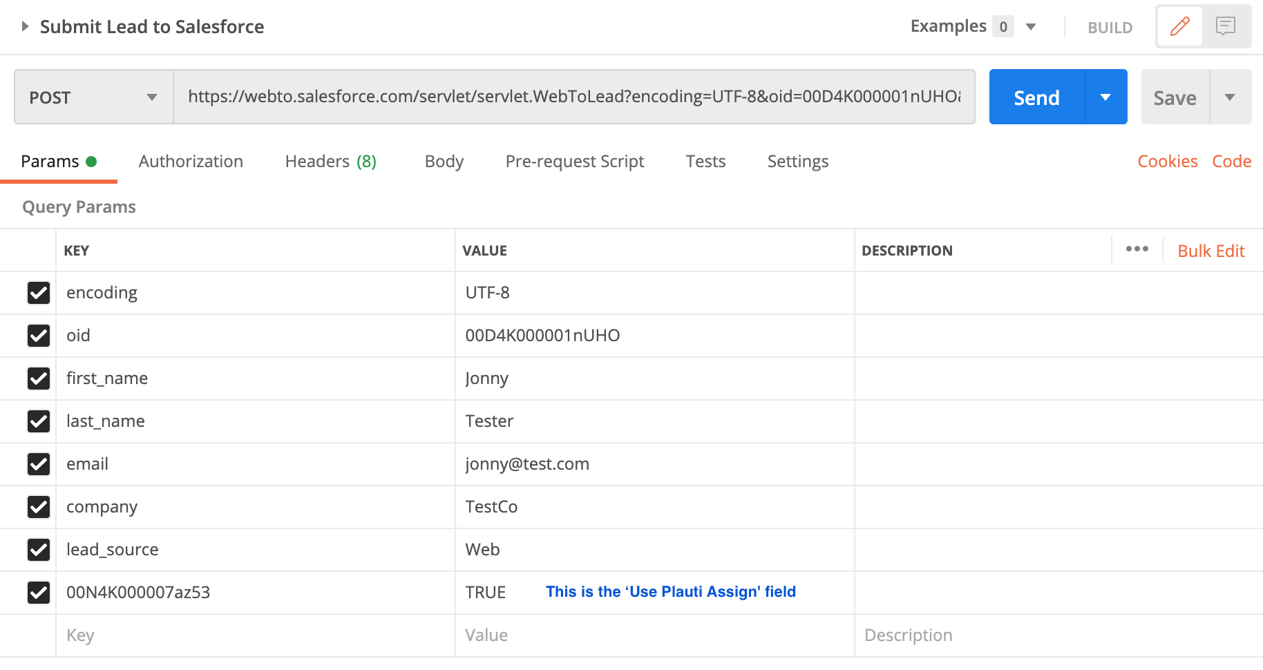This screenshot has width=1263, height=670.
Task: Click the company key cell
Action: coord(256,507)
